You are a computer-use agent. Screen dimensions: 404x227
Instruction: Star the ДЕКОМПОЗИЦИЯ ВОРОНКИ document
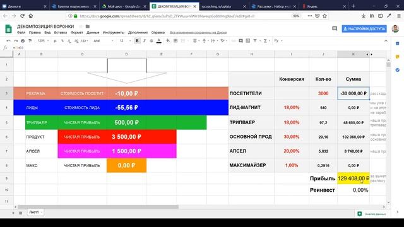(81, 26)
